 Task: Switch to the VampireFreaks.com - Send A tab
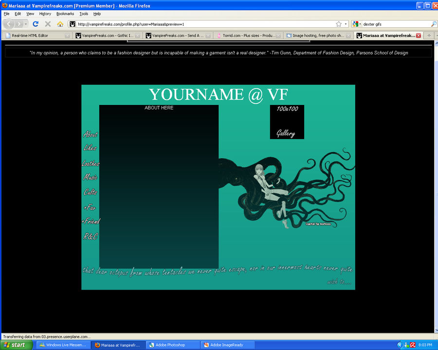click(178, 35)
